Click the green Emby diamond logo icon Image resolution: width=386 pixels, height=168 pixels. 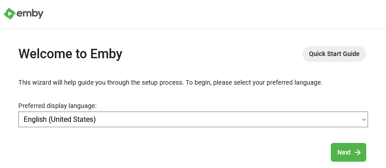point(9,14)
